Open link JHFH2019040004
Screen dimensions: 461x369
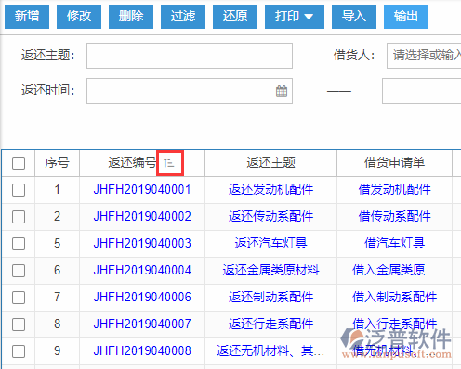(142, 270)
